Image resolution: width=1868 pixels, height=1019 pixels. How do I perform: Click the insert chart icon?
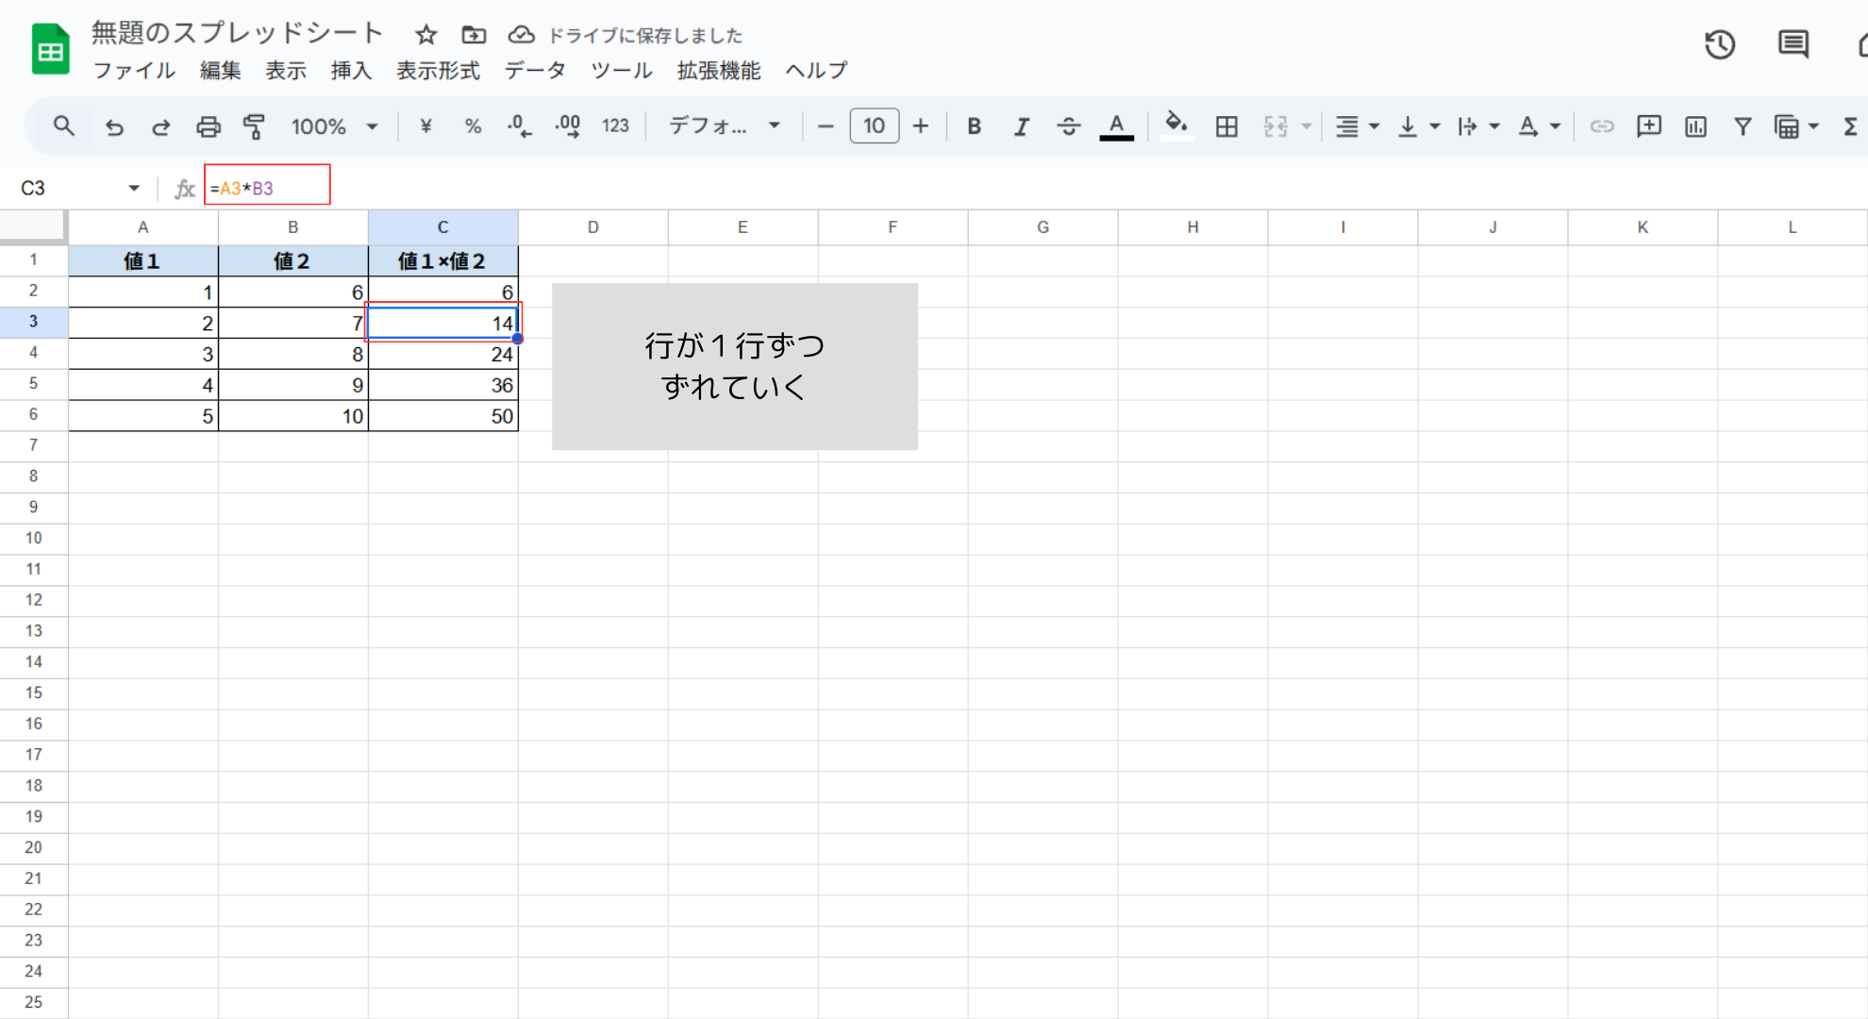point(1695,126)
